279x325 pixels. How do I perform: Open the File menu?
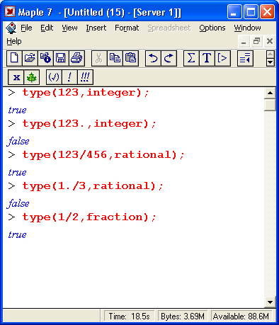point(26,28)
